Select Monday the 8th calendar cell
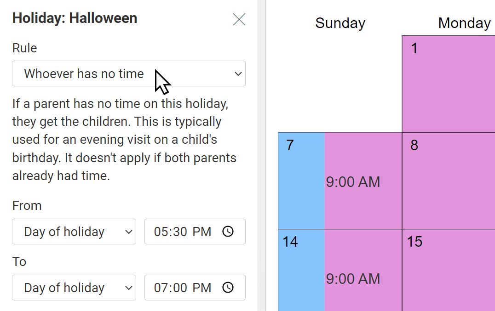Screen dimensions: 495x311 click(449, 181)
